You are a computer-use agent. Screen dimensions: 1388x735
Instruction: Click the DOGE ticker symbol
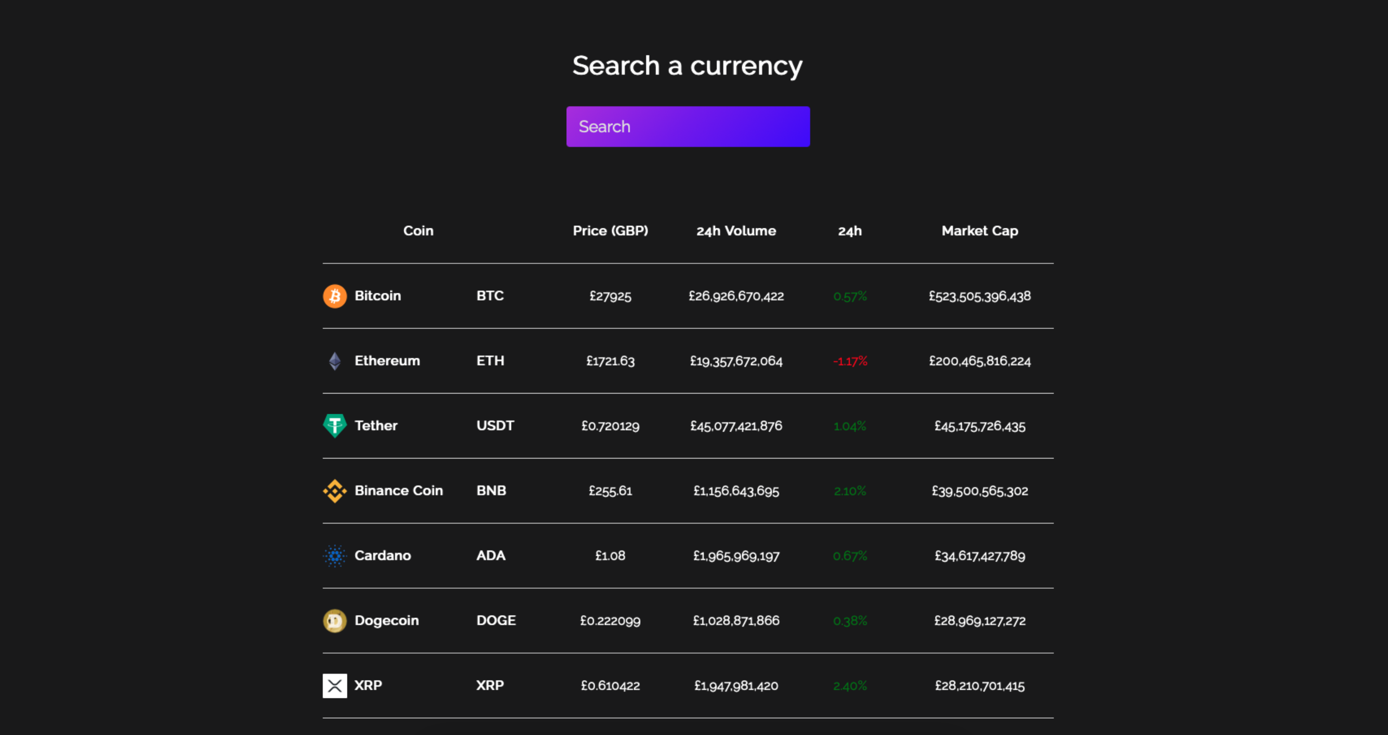click(x=496, y=620)
